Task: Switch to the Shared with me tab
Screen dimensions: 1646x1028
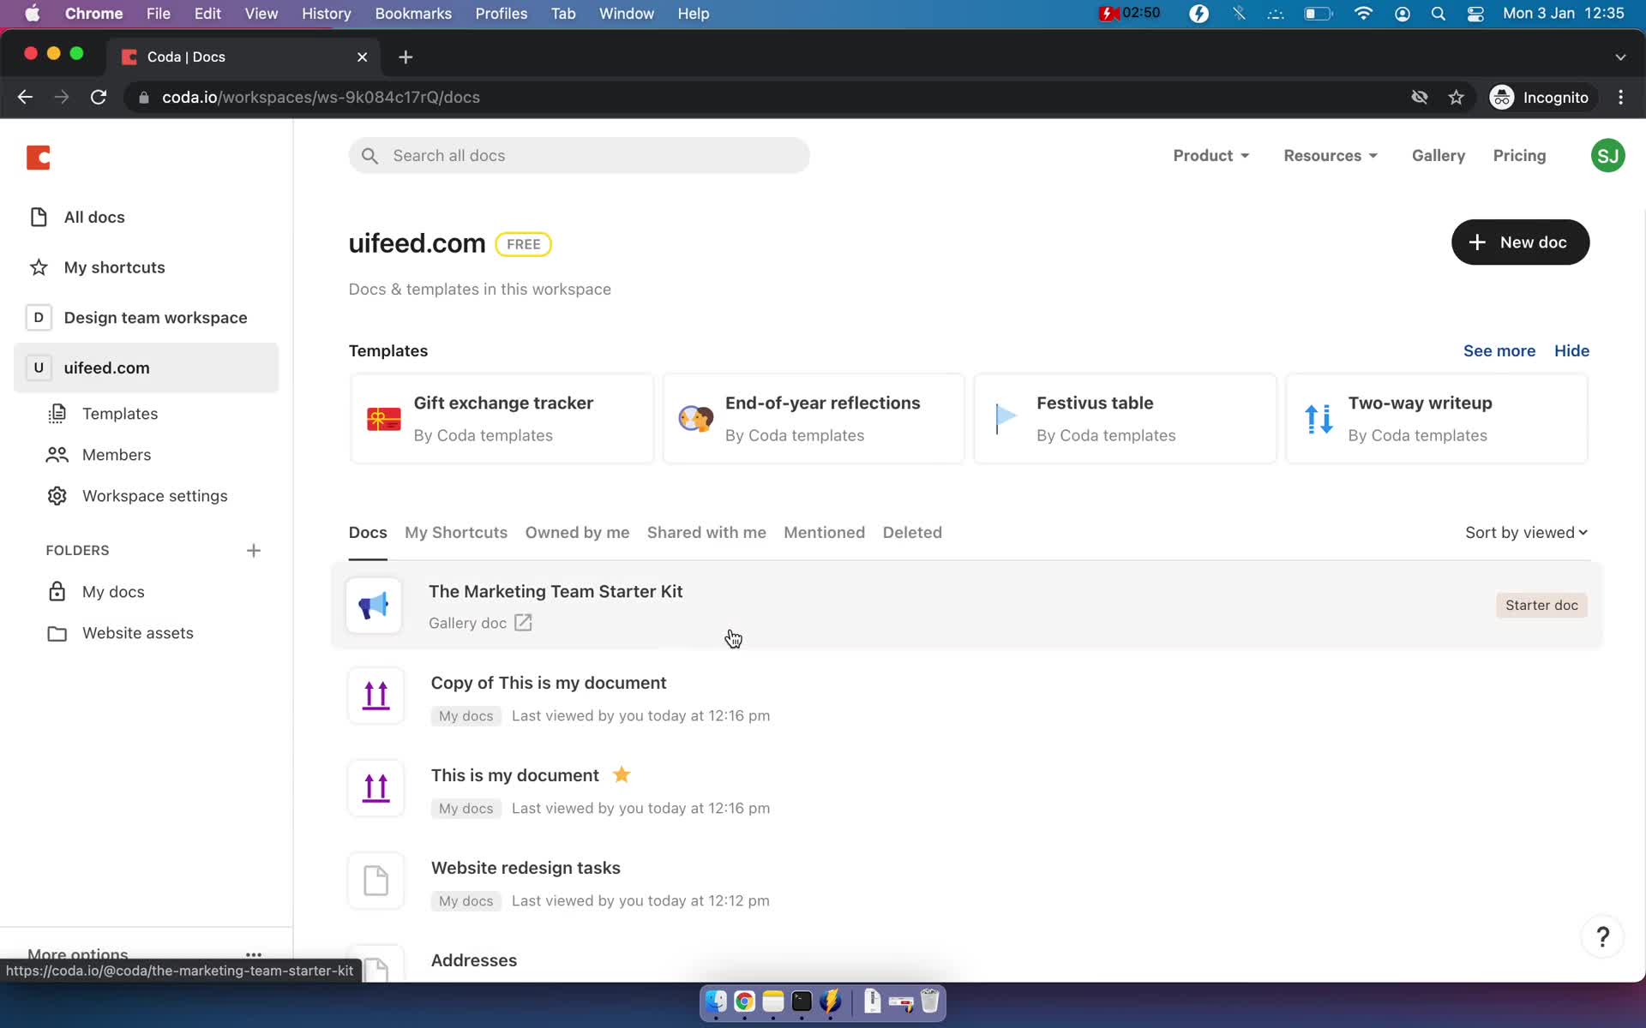Action: [706, 532]
